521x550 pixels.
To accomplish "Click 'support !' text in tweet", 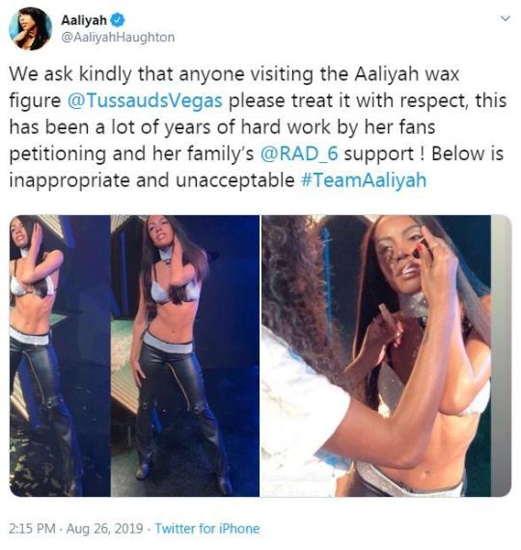I will click(384, 154).
